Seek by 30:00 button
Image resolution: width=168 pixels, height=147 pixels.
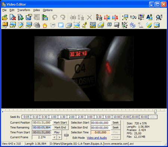click(x=144, y=117)
